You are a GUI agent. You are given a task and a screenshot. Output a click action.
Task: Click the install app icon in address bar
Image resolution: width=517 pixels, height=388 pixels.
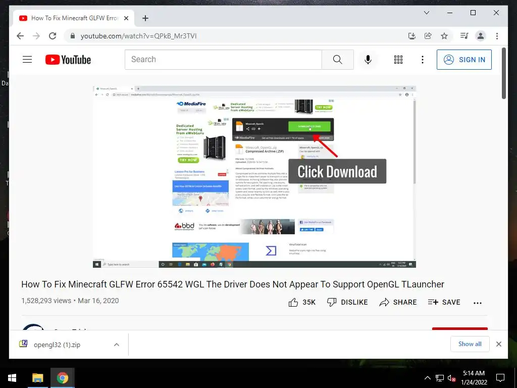click(x=412, y=36)
